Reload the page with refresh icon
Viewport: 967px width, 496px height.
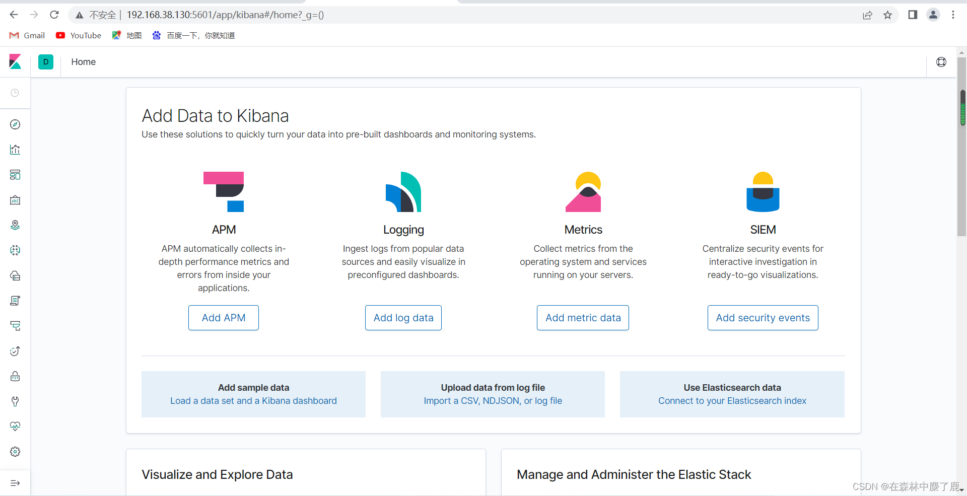[x=54, y=15]
